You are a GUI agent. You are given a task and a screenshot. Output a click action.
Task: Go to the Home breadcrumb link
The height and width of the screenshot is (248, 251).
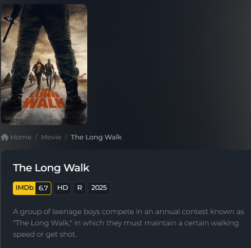click(x=21, y=137)
